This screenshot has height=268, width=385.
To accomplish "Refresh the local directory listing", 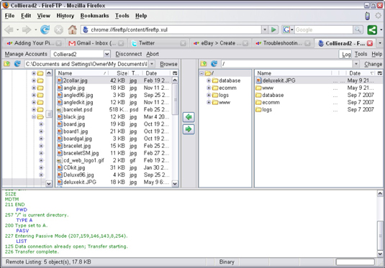I will [17, 64].
